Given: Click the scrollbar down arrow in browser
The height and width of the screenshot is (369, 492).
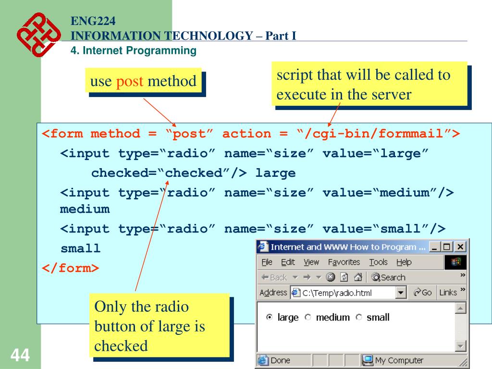Looking at the screenshot, I should tap(460, 346).
